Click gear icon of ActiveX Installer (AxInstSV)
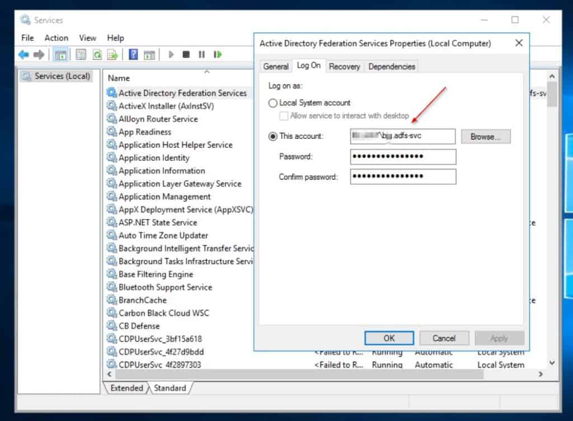Viewport: 573px width, 421px height. click(x=111, y=106)
